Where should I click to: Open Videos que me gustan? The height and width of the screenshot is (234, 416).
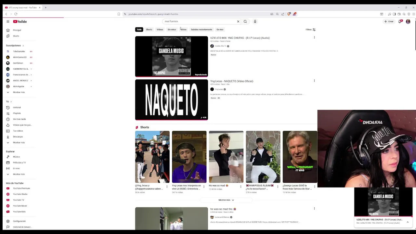pos(22,125)
